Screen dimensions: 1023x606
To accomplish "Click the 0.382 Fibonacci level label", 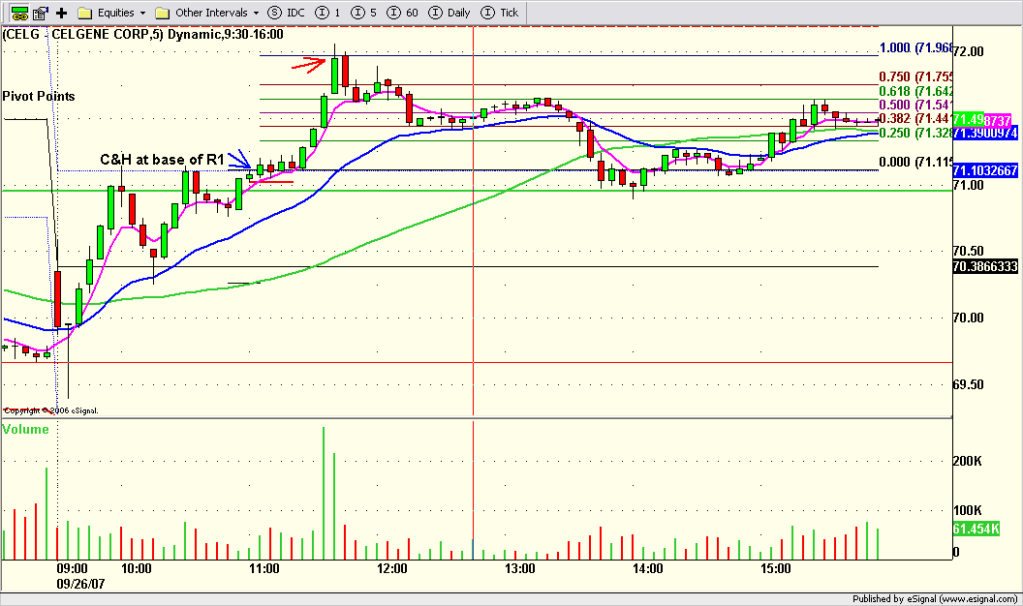I will pyautogui.click(x=916, y=119).
